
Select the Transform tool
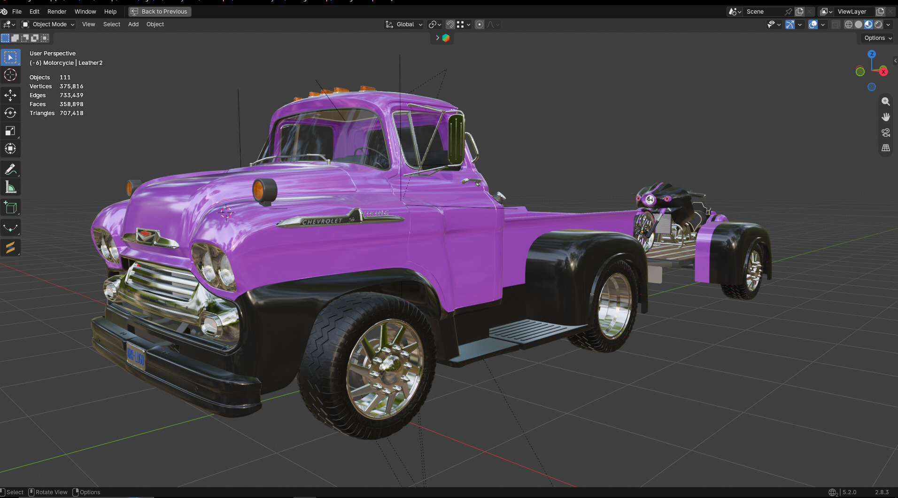[10, 149]
